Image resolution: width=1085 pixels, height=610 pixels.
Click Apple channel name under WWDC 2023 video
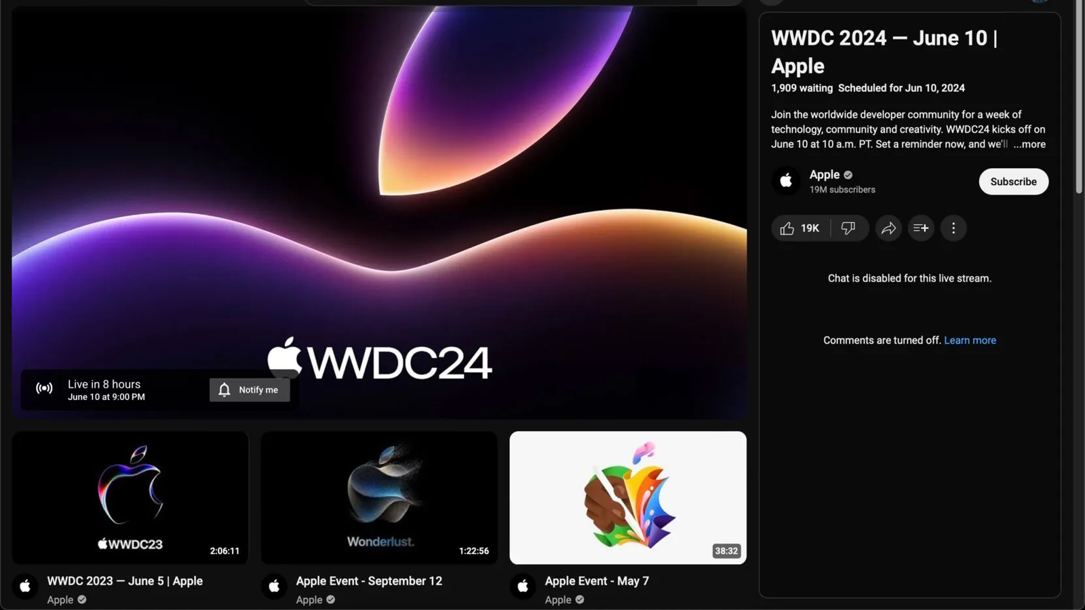60,600
